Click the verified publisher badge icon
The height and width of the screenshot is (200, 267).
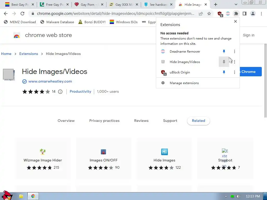click(x=24, y=82)
